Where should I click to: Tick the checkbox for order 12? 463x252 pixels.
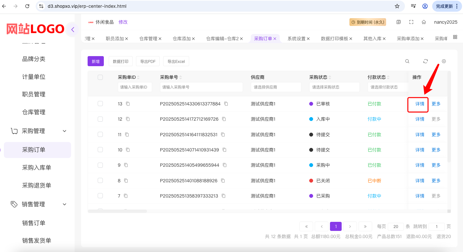coord(100,119)
